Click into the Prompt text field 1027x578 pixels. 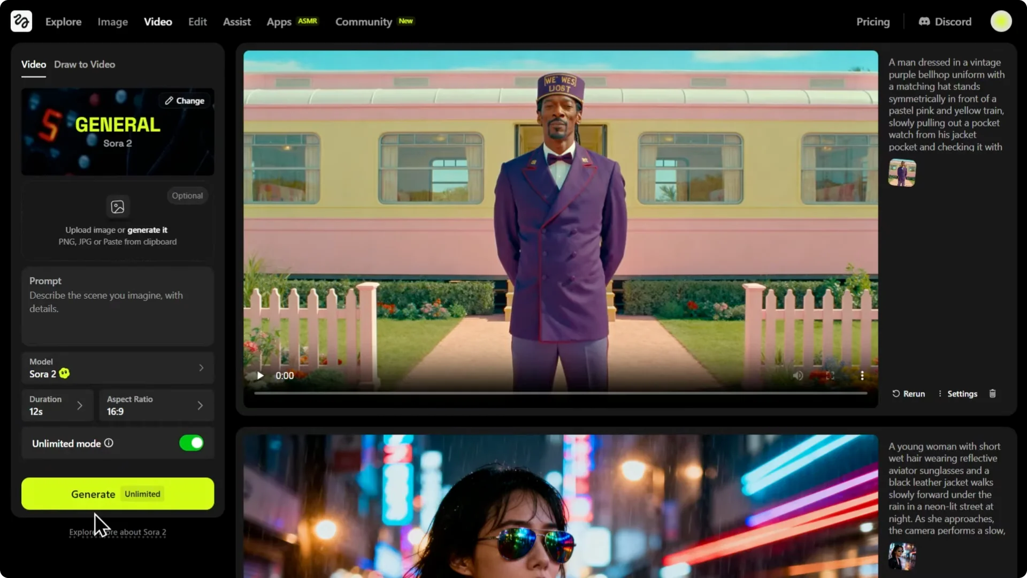click(118, 313)
